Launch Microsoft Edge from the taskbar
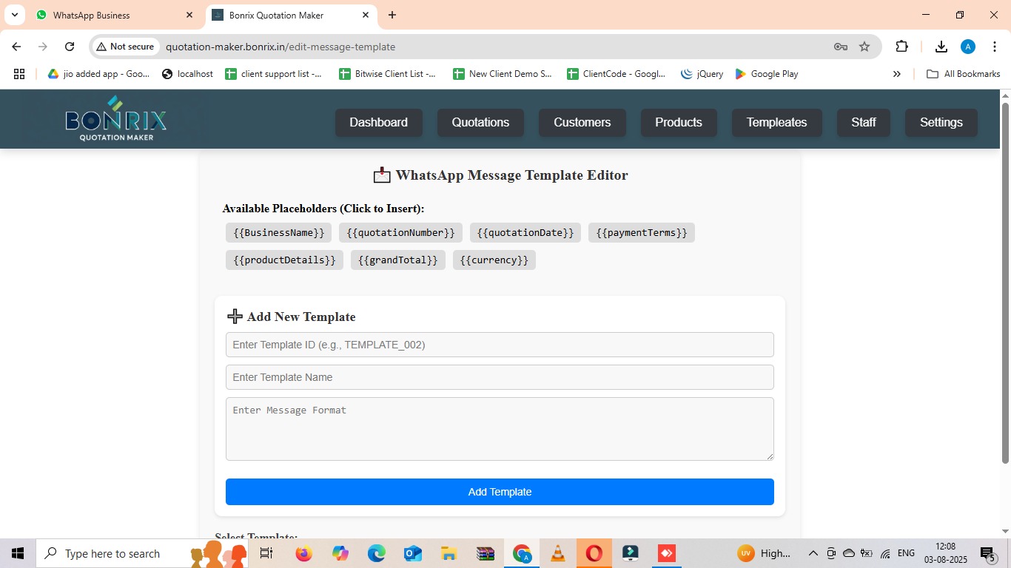 click(x=376, y=553)
